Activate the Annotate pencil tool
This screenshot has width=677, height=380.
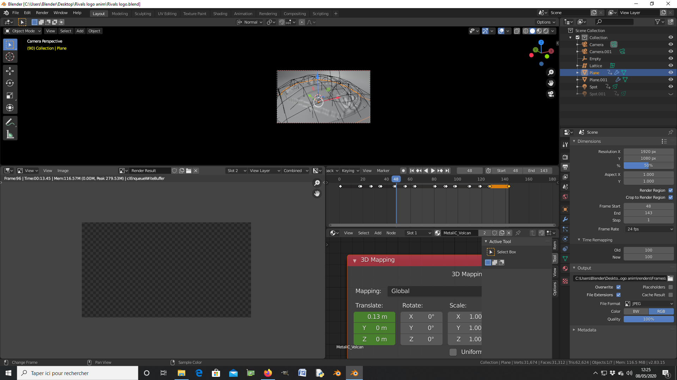coord(10,122)
